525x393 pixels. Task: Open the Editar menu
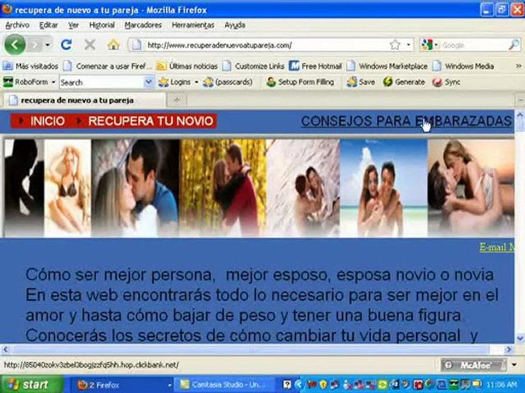point(49,25)
